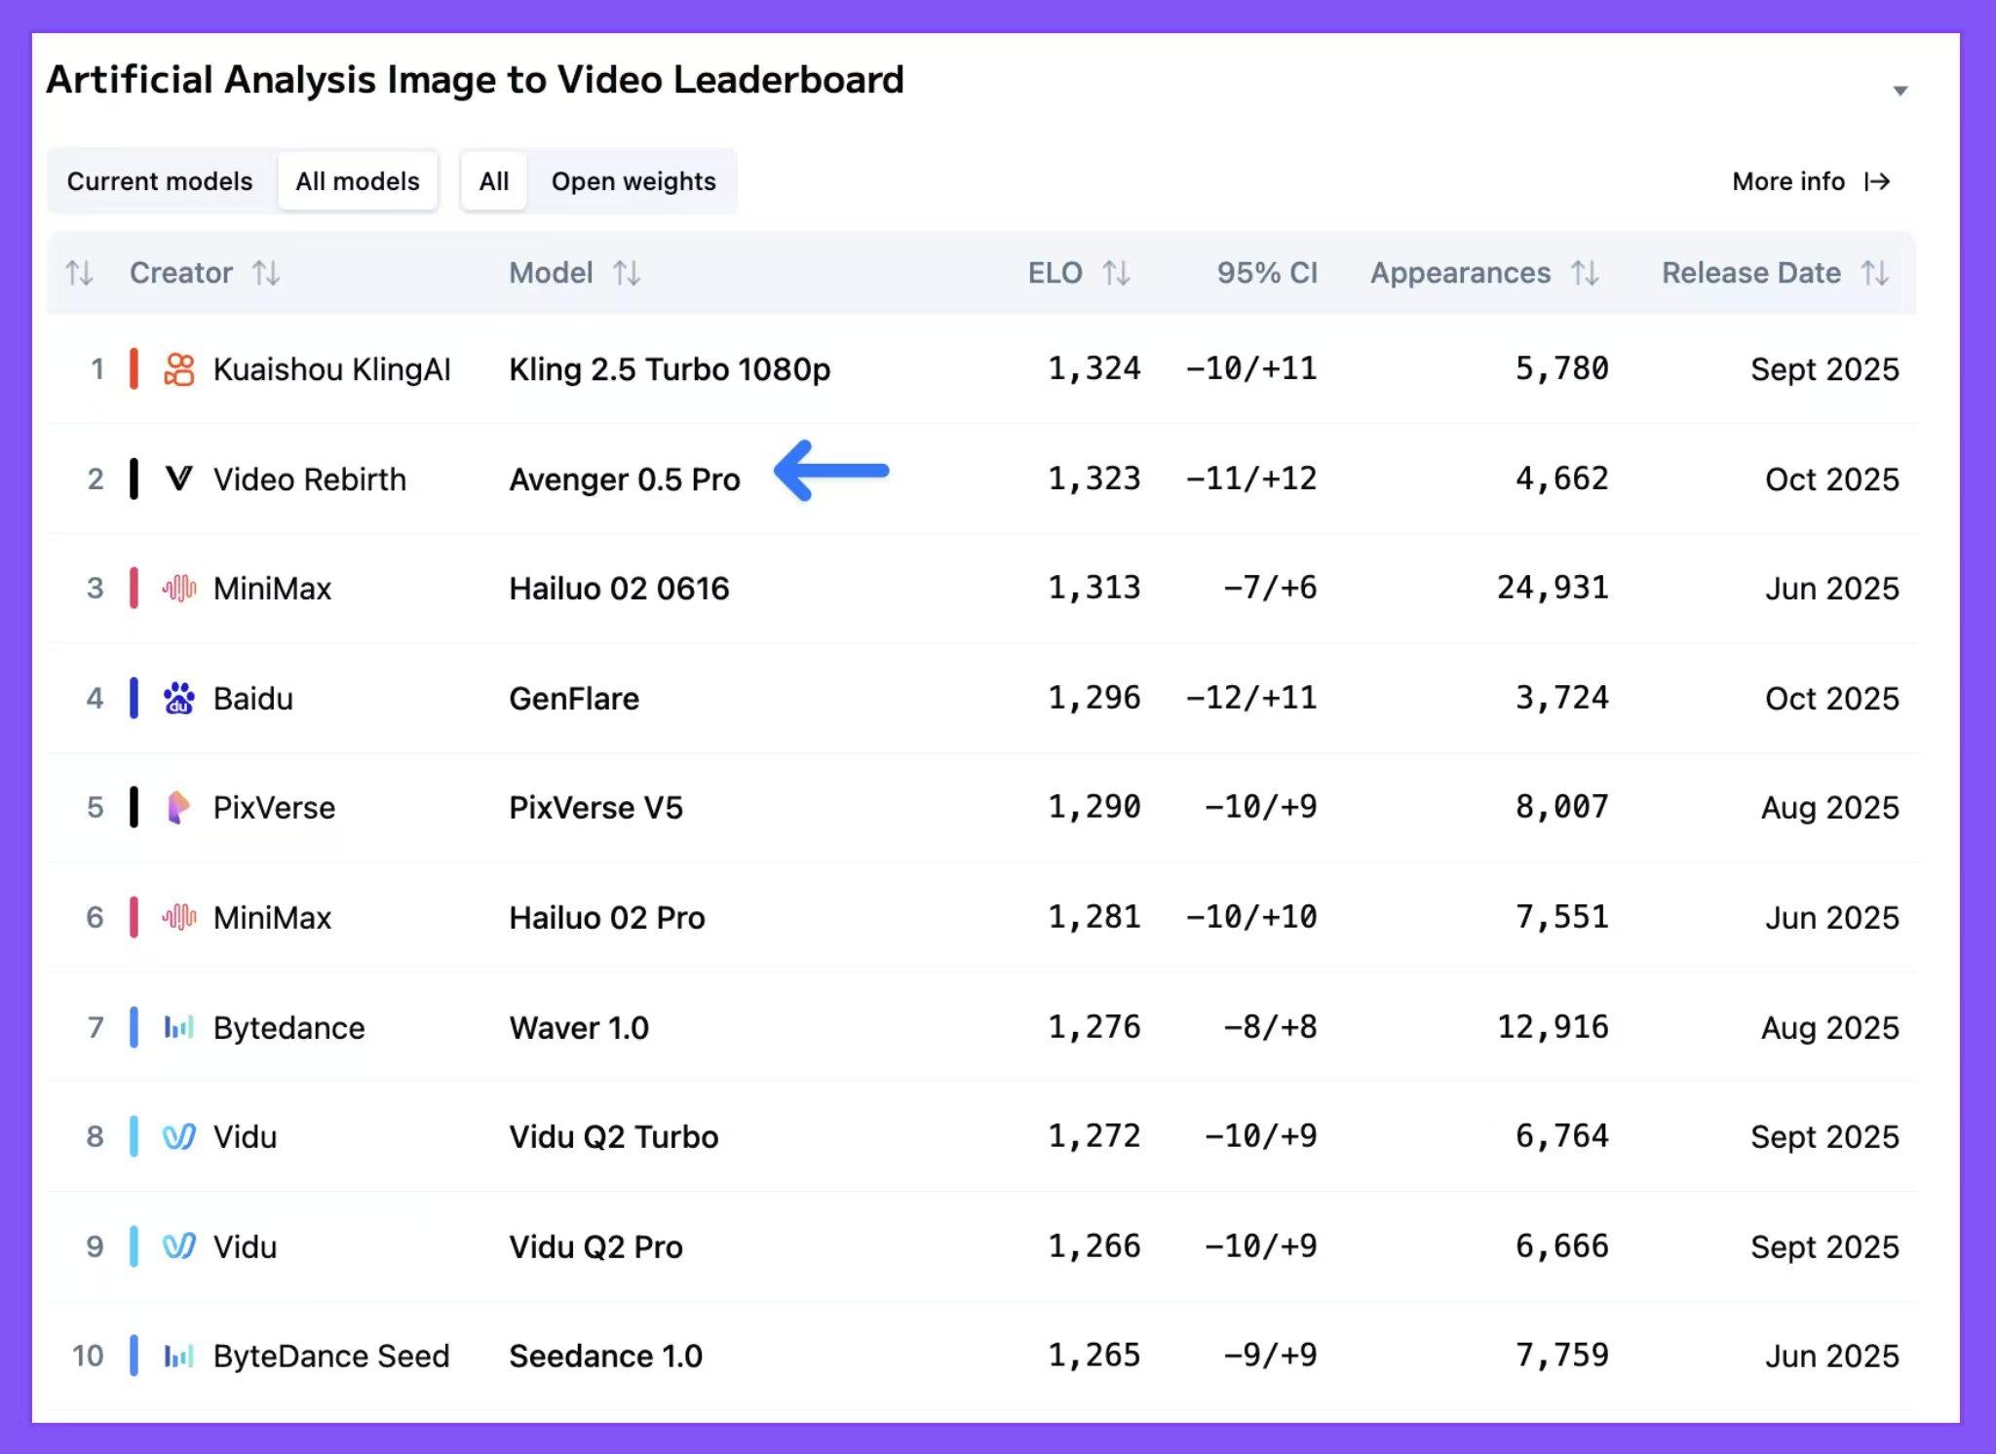Screen dimensions: 1996x1454
Task: Click the Bytedance logo beside Waver 1.0
Action: coord(179,1027)
